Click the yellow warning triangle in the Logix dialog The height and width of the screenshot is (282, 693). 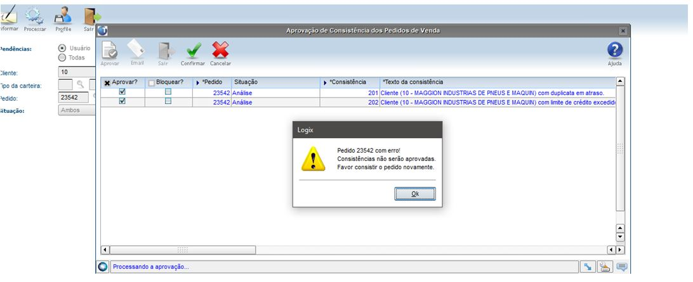(313, 159)
